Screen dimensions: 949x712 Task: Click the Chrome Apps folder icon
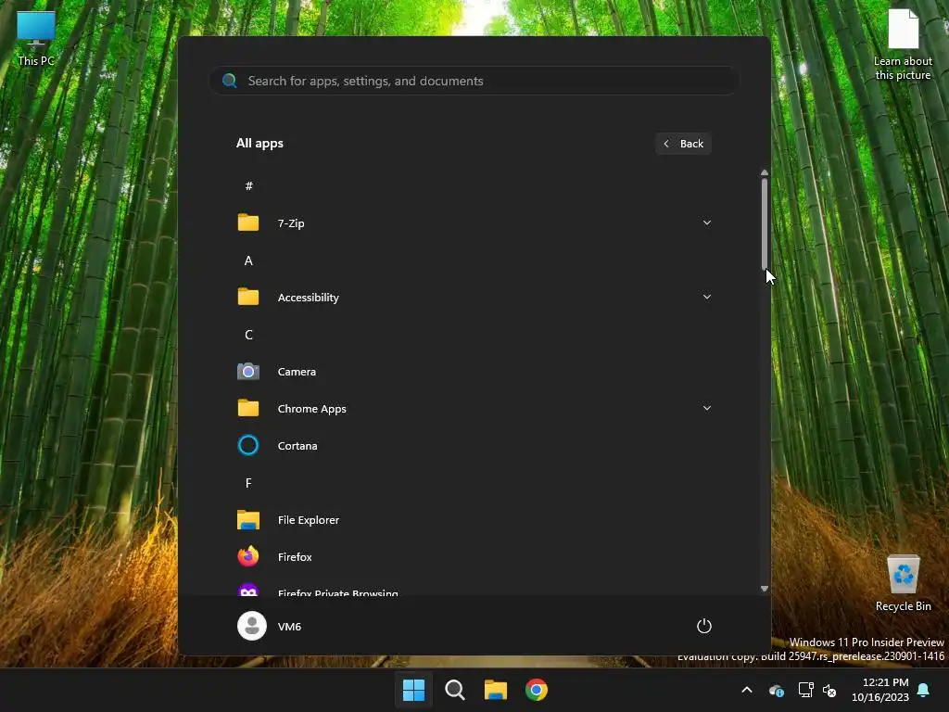click(248, 408)
